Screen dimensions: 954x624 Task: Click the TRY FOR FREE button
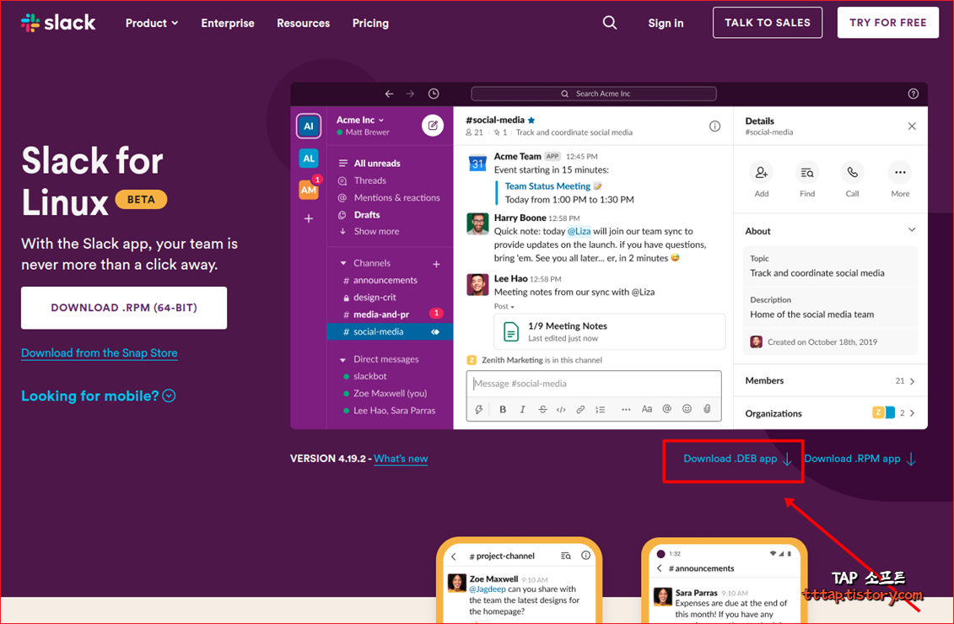[887, 23]
